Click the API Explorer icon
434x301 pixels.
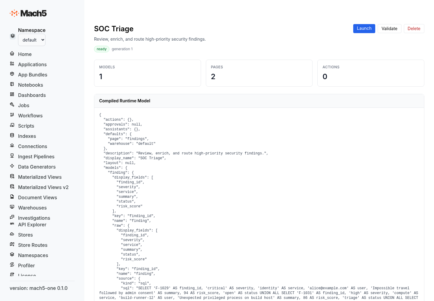pyautogui.click(x=12, y=224)
